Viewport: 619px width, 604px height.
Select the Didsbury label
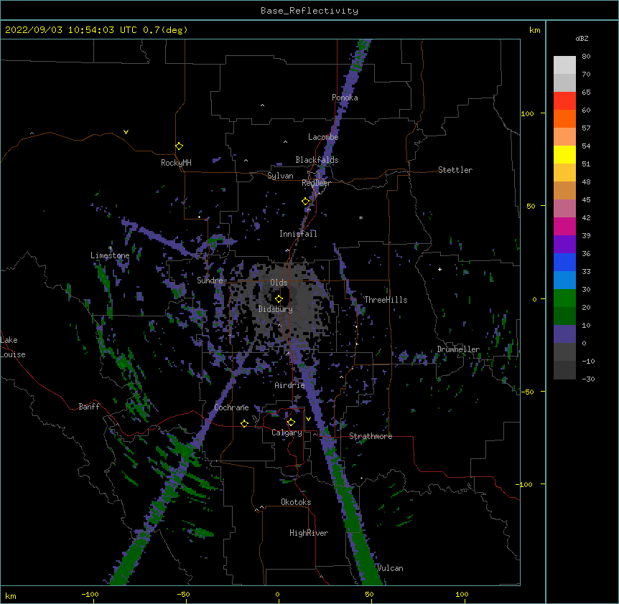pos(276,309)
